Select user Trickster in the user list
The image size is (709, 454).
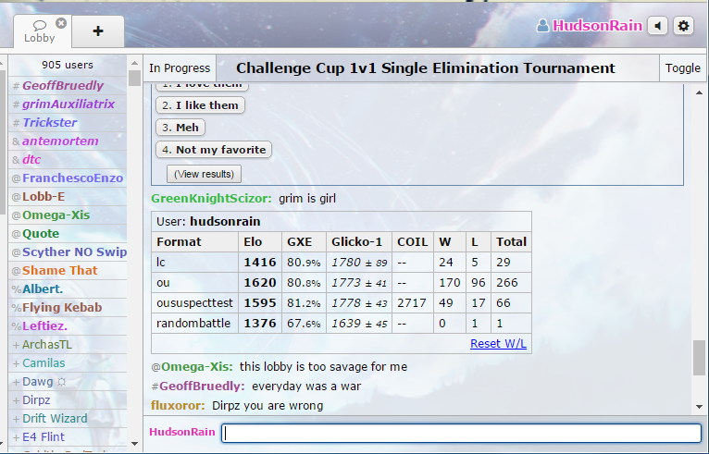pos(68,122)
